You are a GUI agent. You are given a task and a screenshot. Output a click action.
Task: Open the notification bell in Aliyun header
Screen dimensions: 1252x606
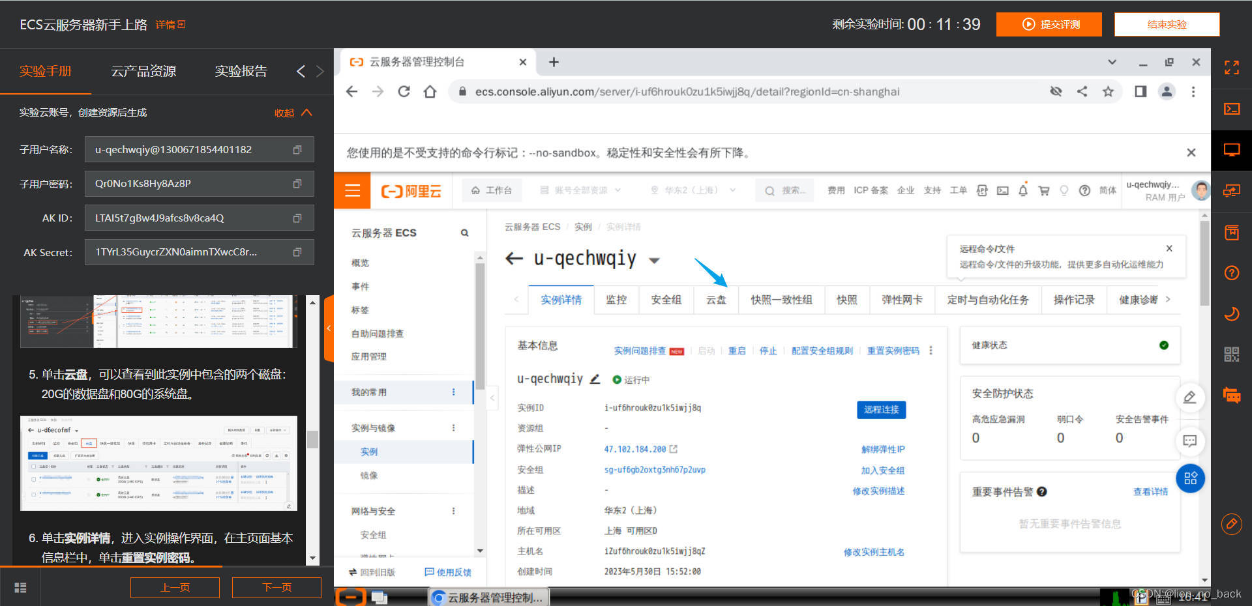pos(1023,190)
